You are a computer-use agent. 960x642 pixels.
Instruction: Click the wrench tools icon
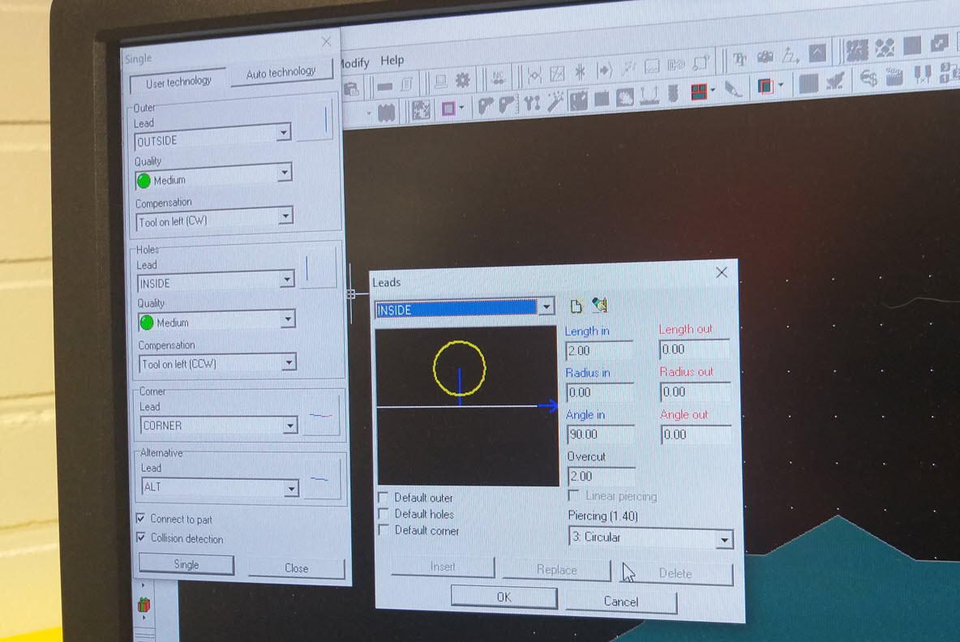(x=532, y=104)
